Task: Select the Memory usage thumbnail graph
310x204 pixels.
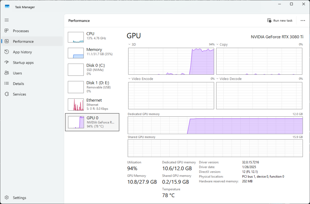Action: (x=76, y=53)
